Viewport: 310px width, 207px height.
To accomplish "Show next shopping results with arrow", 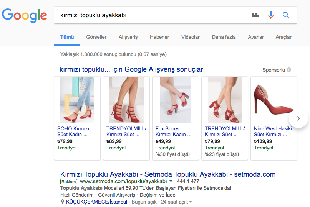I will (x=298, y=118).
